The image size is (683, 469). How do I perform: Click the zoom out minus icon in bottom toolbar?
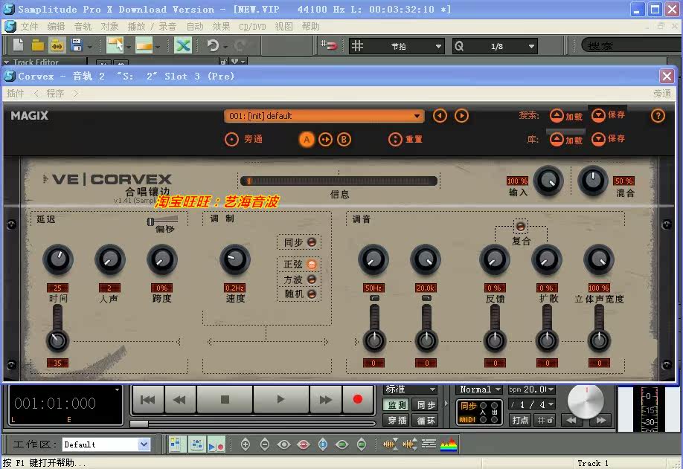tap(264, 444)
